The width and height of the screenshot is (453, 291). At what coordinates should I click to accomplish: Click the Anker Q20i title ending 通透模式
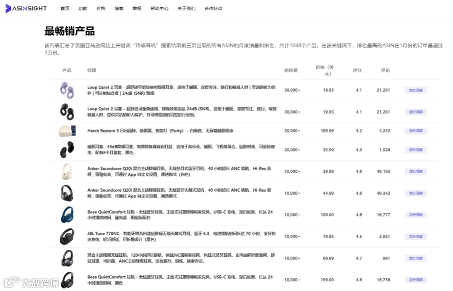click(179, 193)
